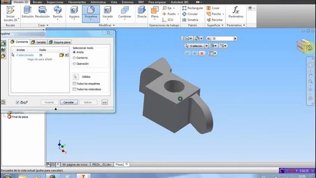Create a work axis with Eje
The height and width of the screenshot is (178, 316).
click(x=168, y=8)
